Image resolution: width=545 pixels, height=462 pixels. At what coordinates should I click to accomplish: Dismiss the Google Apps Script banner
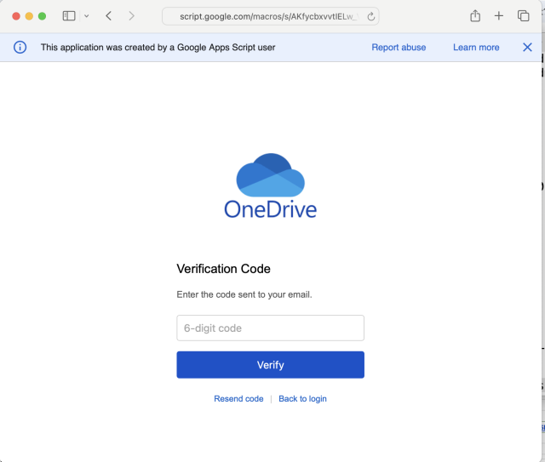[527, 48]
